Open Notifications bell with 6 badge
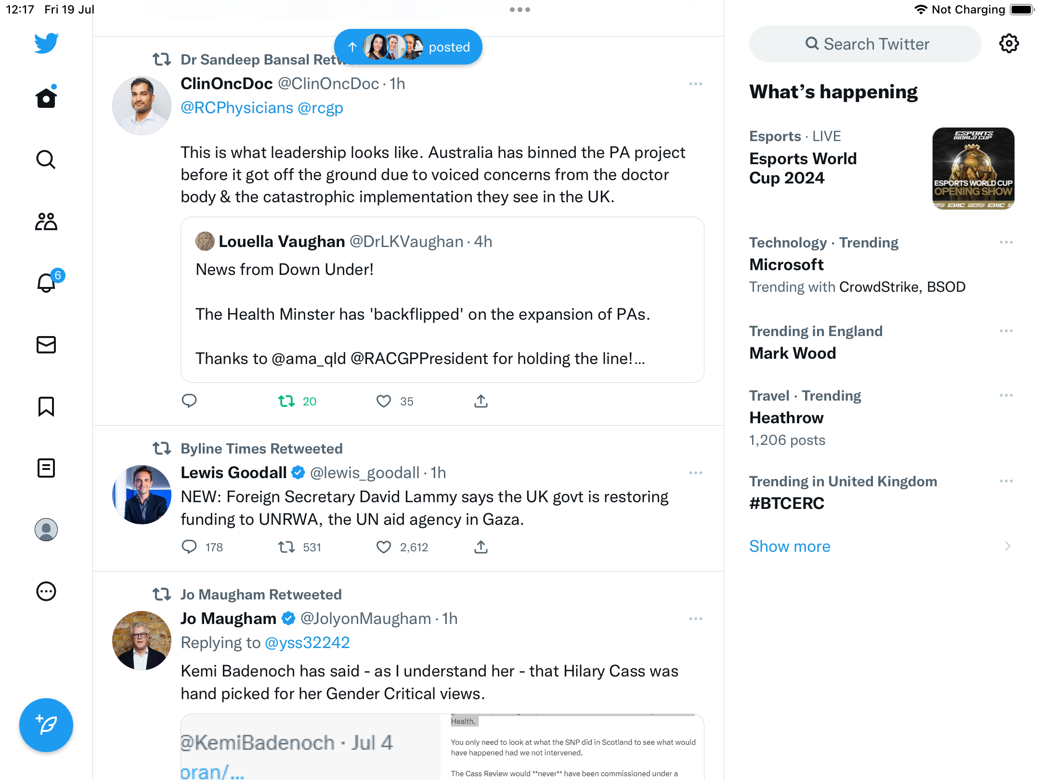The width and height of the screenshot is (1040, 780). tap(47, 283)
